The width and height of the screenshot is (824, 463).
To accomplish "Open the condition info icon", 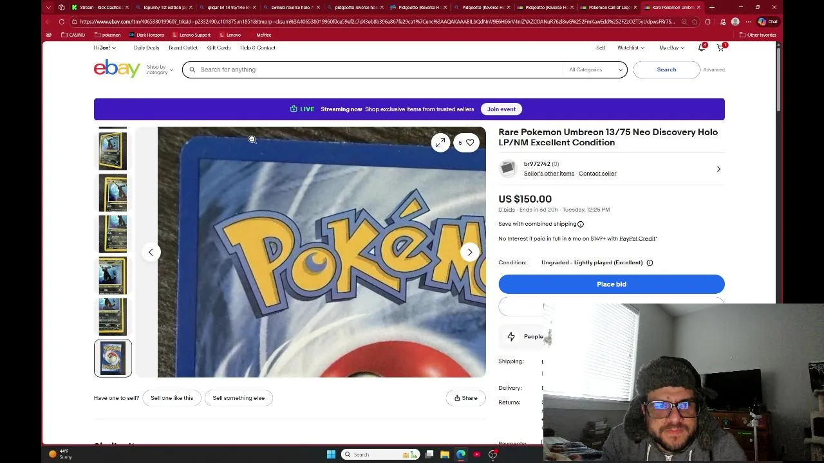I will (650, 262).
